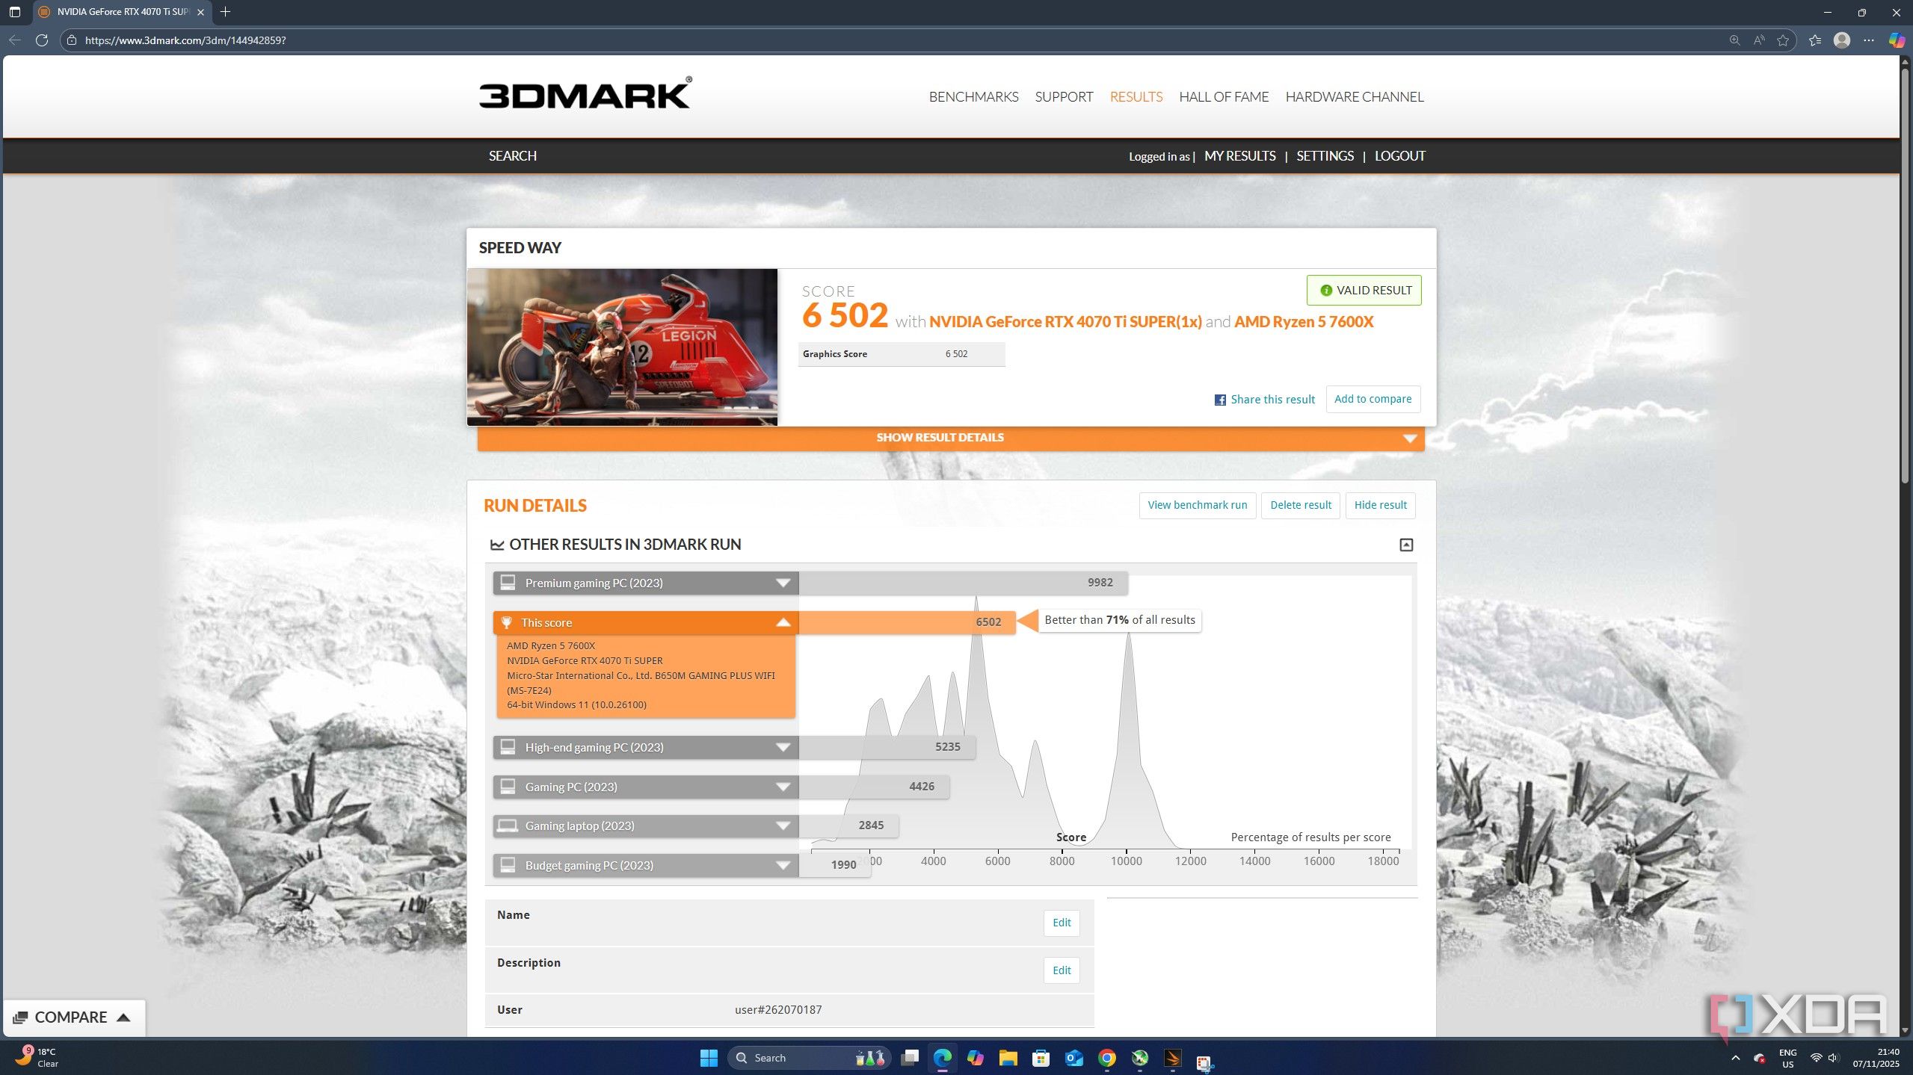Open the browser profile avatar
Screen dimensions: 1913x1075
[x=1842, y=40]
